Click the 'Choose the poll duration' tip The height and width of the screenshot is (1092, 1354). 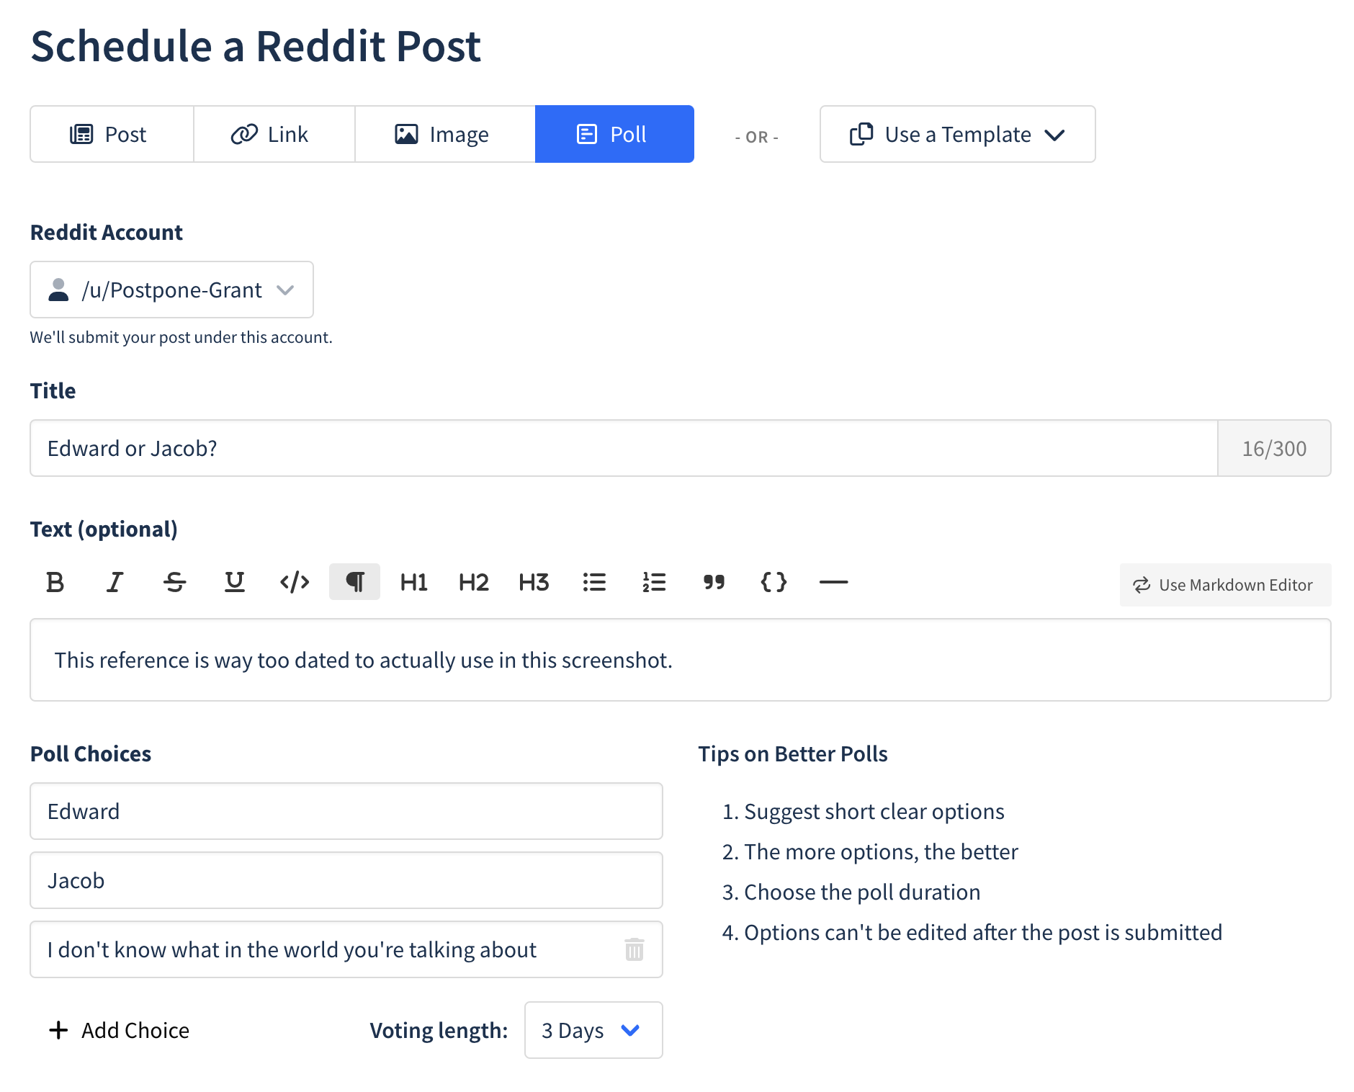(x=862, y=892)
